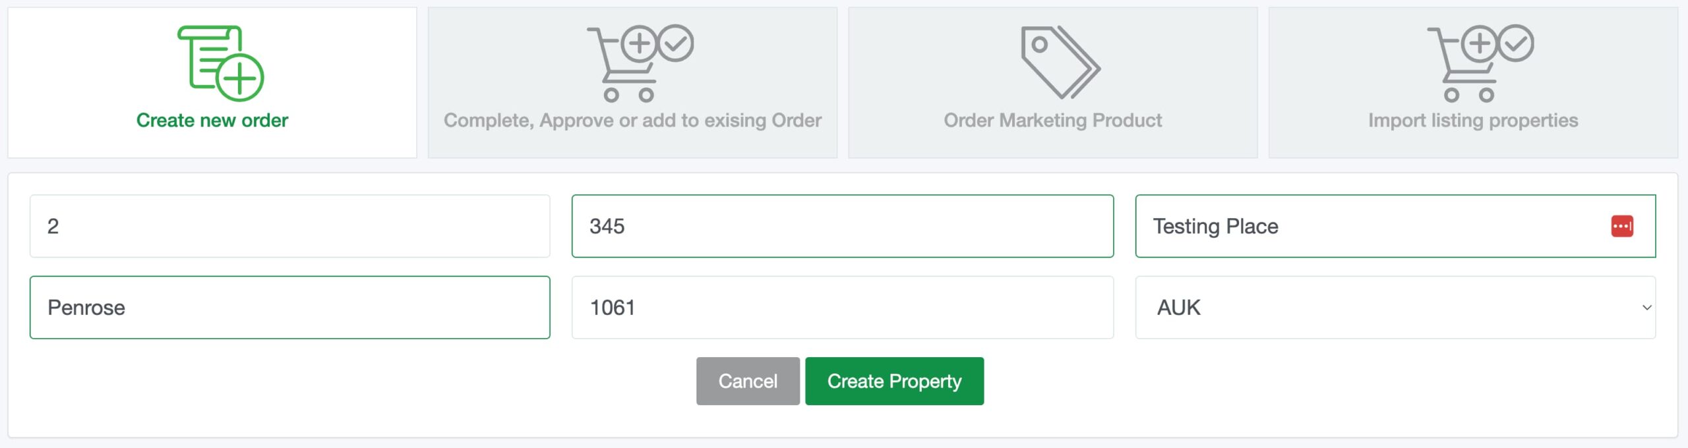Click the cart icon above Import listing properties
1688x448 pixels.
click(1480, 63)
